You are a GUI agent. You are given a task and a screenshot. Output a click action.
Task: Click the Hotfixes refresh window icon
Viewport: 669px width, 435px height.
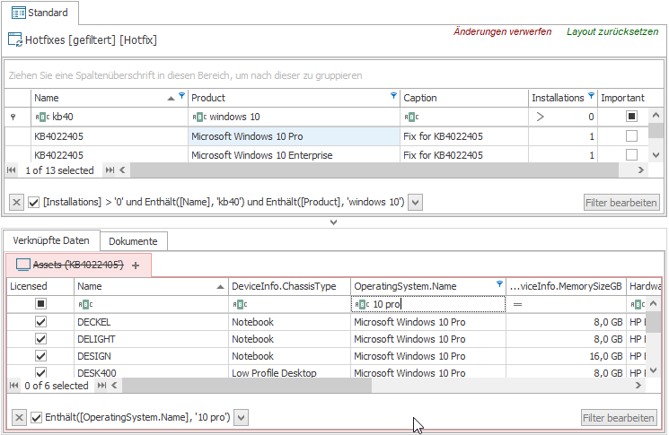pyautogui.click(x=15, y=39)
